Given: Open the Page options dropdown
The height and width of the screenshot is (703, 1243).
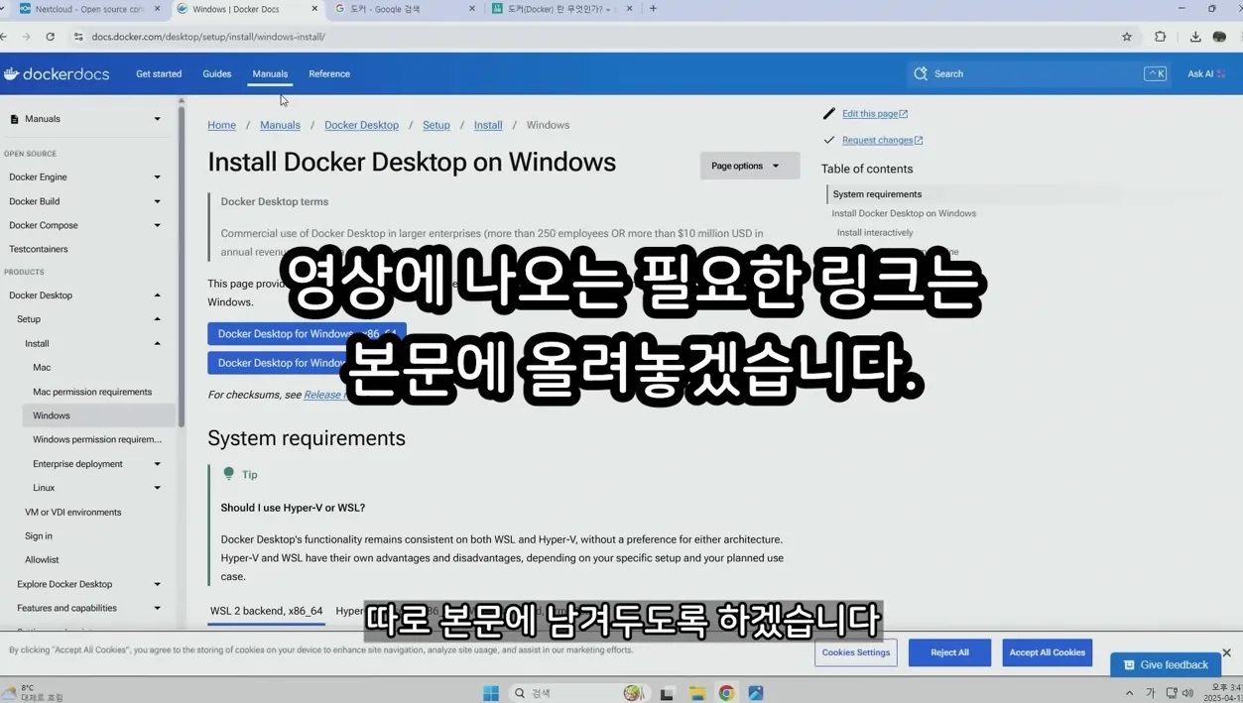Looking at the screenshot, I should 749,166.
